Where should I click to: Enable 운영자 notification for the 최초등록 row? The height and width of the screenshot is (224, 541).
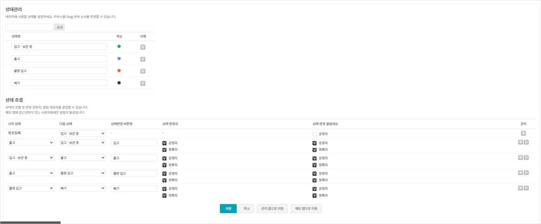point(314,134)
